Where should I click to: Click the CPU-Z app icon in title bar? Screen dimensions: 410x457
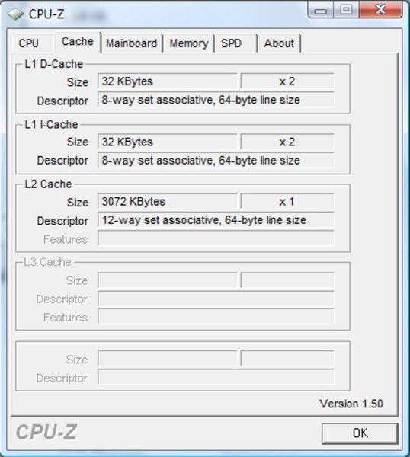(x=15, y=14)
